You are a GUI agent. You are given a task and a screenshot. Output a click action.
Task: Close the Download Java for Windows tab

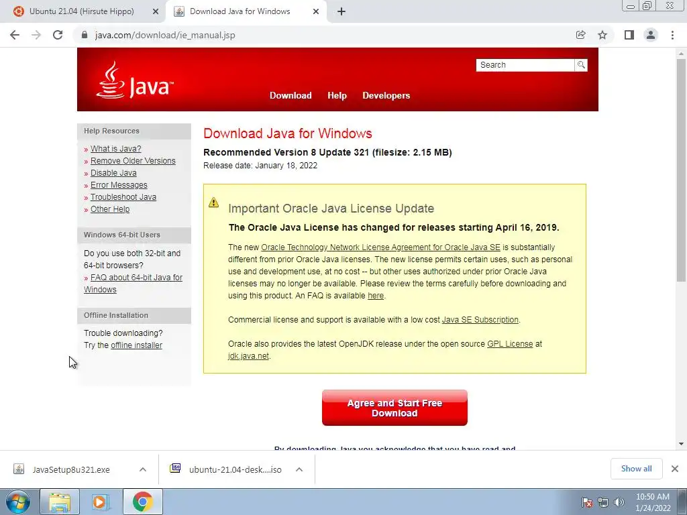click(x=316, y=11)
